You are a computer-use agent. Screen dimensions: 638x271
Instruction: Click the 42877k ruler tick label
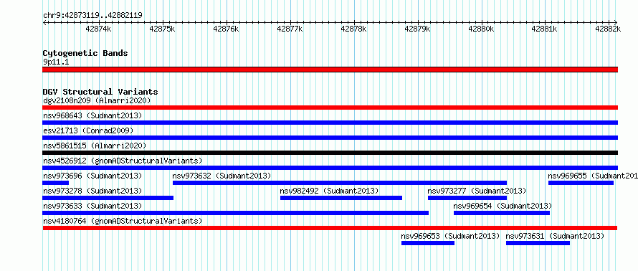point(290,29)
